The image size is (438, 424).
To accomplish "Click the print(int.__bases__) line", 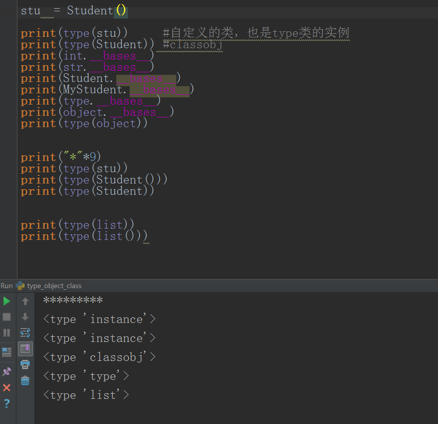I will click(x=87, y=55).
